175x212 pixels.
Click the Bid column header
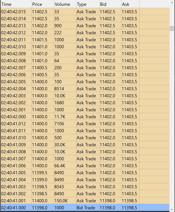[110, 4]
